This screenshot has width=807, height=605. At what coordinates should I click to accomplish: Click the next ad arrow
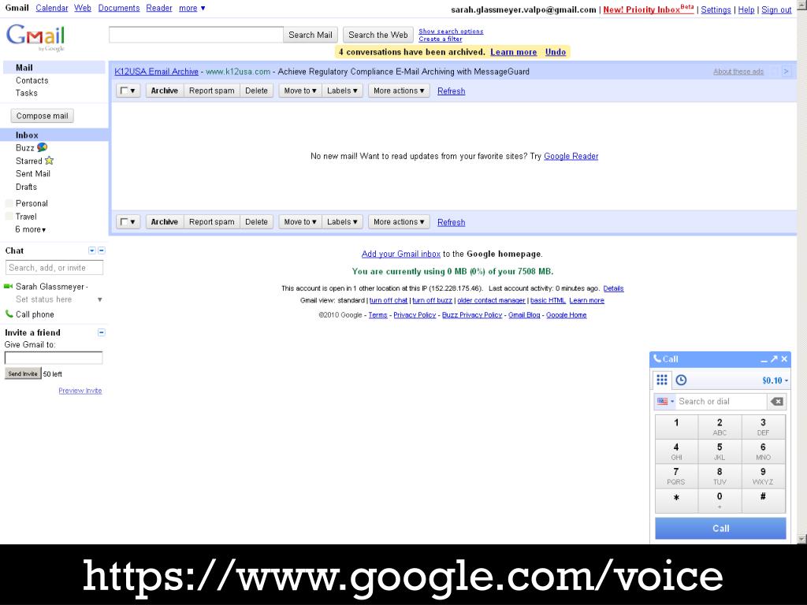point(786,72)
